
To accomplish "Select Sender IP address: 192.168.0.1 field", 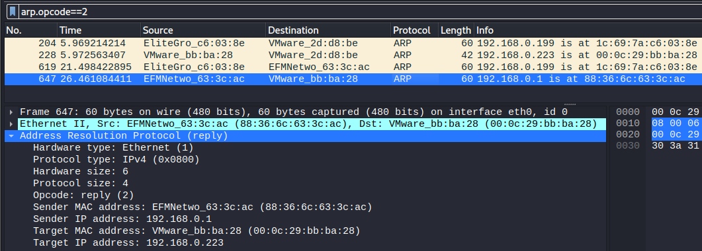I will point(122,219).
